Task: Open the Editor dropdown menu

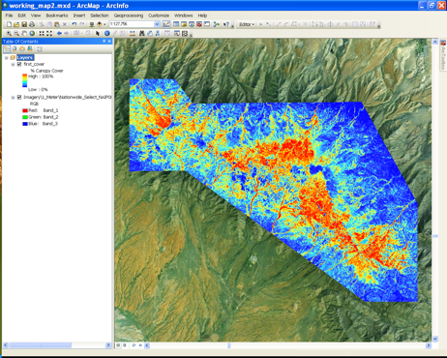Action: (x=247, y=24)
